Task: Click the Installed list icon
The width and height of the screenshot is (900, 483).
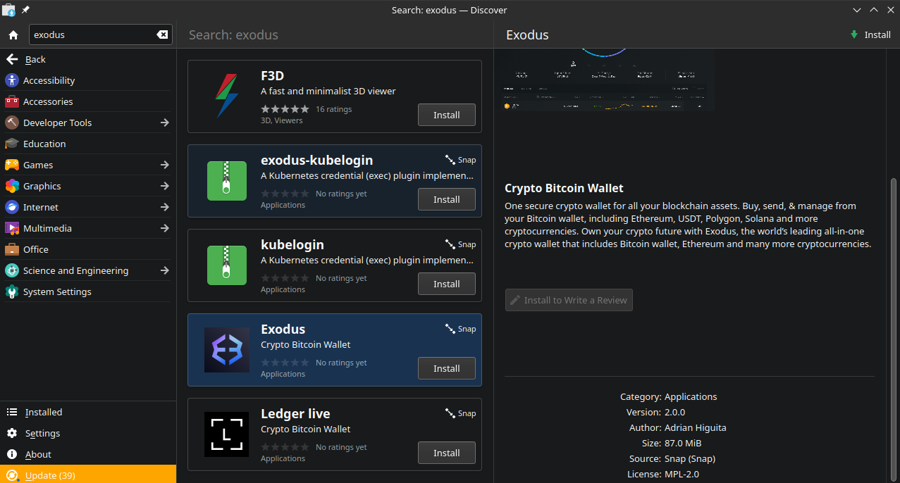Action: tap(12, 412)
